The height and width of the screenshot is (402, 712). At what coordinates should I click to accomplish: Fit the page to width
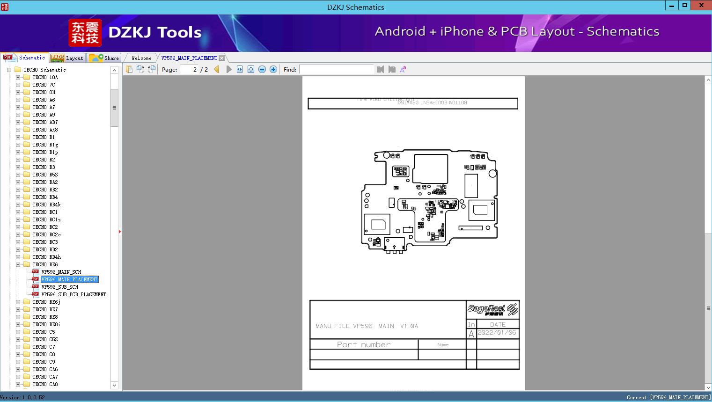240,69
